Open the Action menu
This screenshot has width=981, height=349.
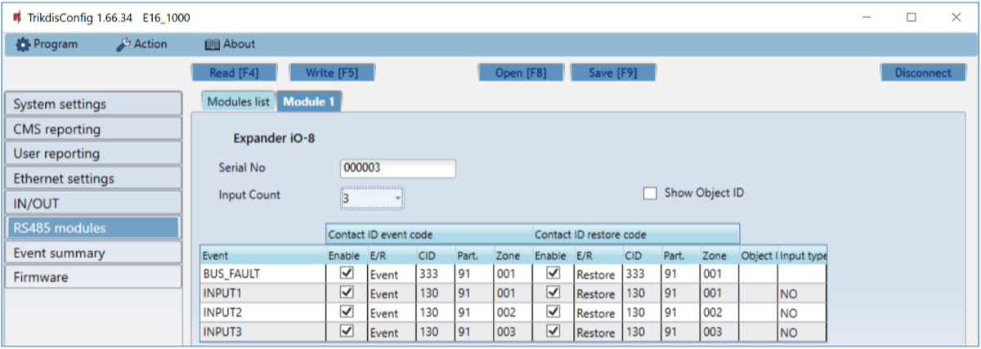pos(141,44)
